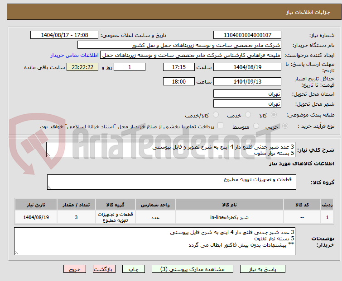342x281 pixels.
Task: Click the buyer organization name field
Action: [x=179, y=45]
